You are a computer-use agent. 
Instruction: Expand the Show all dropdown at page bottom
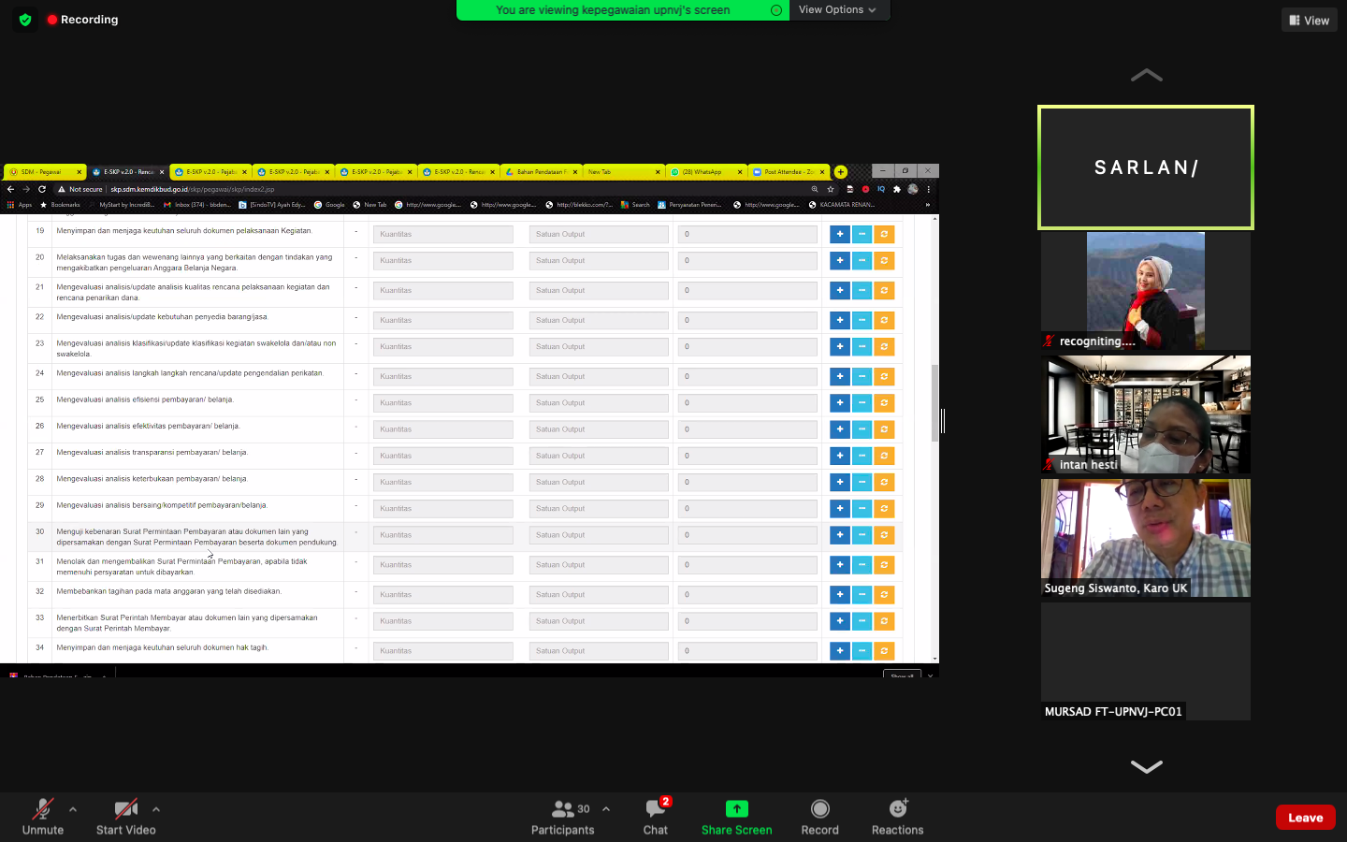(901, 675)
